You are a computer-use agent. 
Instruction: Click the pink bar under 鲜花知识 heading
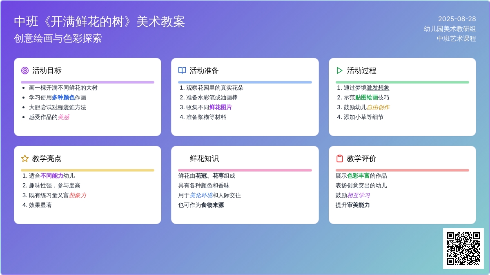click(245, 170)
